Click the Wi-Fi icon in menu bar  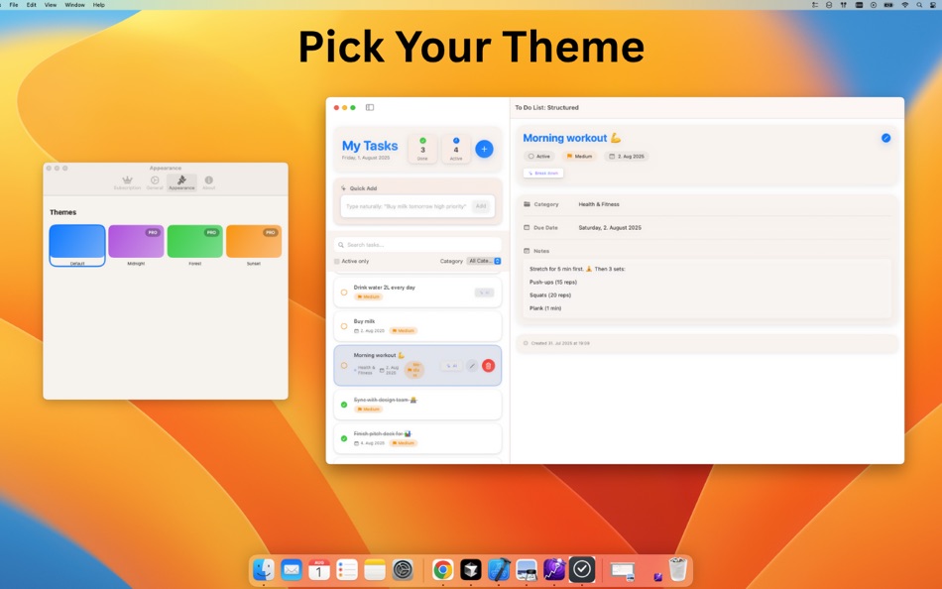pos(904,5)
